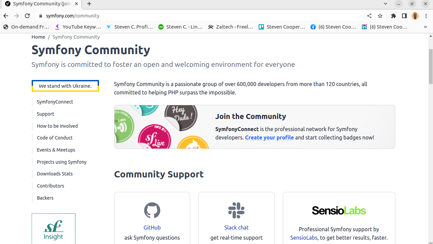Toggle the browser side panel icon
The height and width of the screenshot is (244, 433).
click(x=404, y=16)
